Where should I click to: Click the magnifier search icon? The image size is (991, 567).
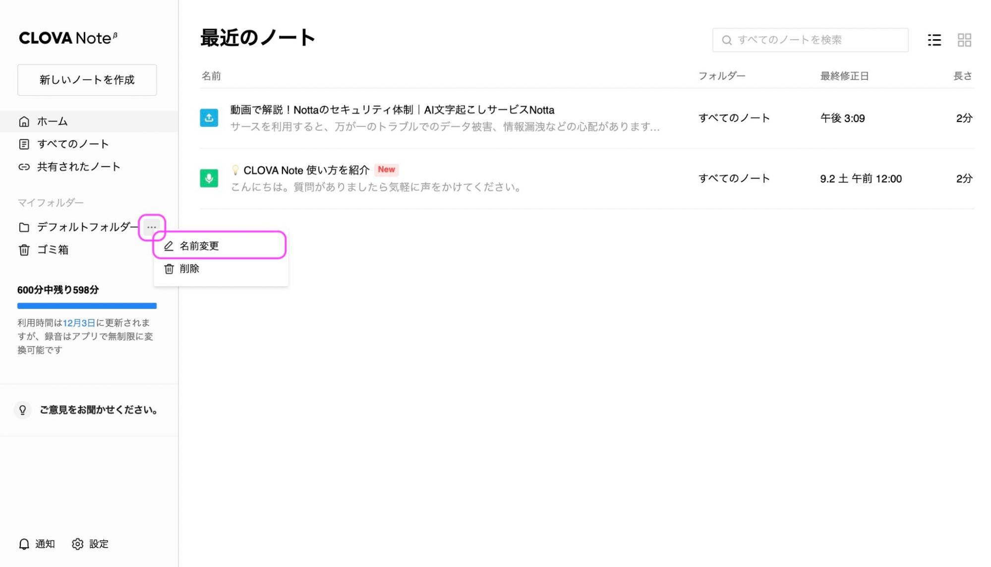726,40
